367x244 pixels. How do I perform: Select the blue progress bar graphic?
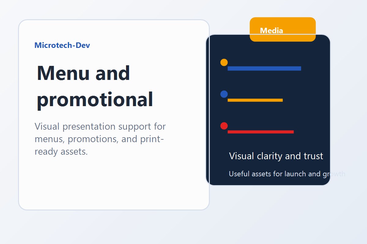(264, 69)
